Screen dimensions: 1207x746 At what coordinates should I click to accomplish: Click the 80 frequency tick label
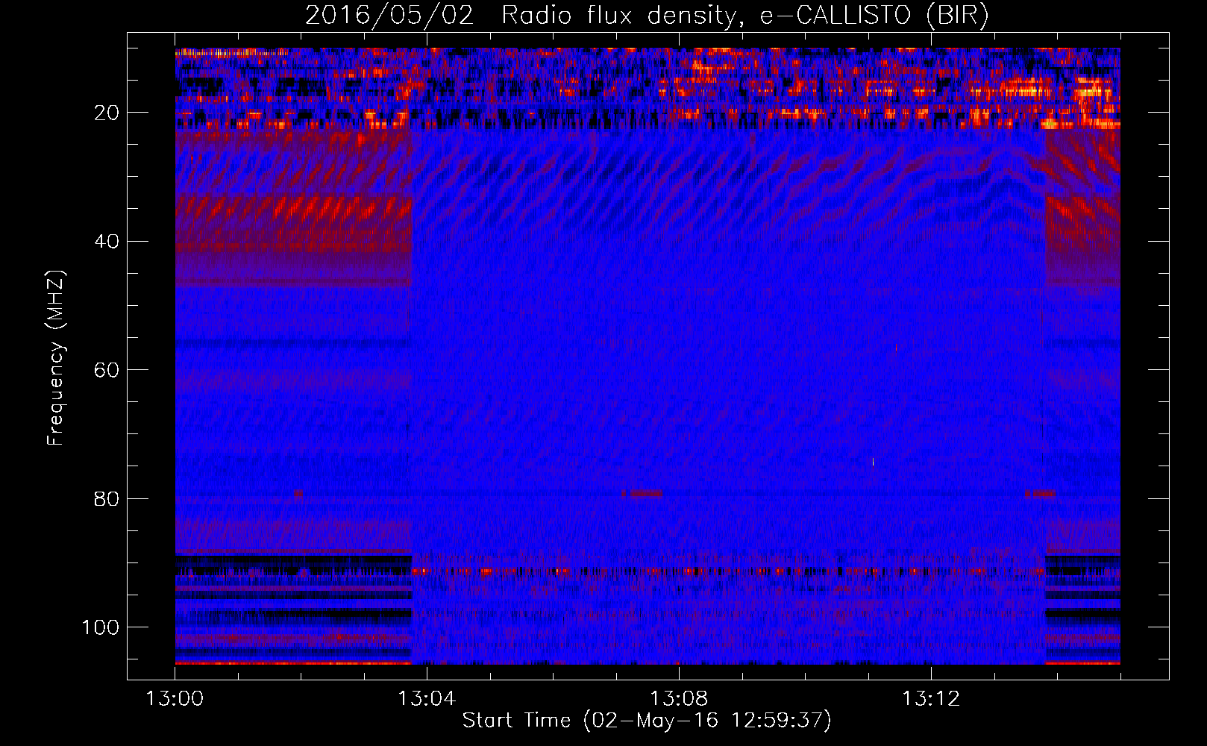[x=107, y=498]
